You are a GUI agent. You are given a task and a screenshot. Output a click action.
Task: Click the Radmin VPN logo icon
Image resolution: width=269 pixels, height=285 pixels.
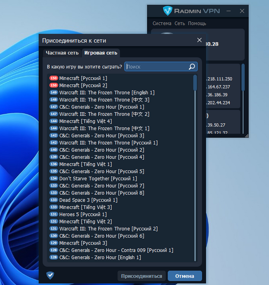point(168,11)
